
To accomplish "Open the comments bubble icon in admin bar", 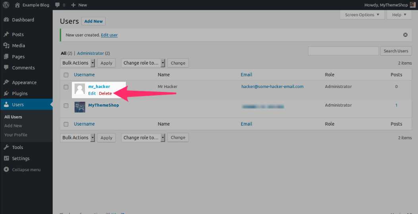I will [58, 5].
